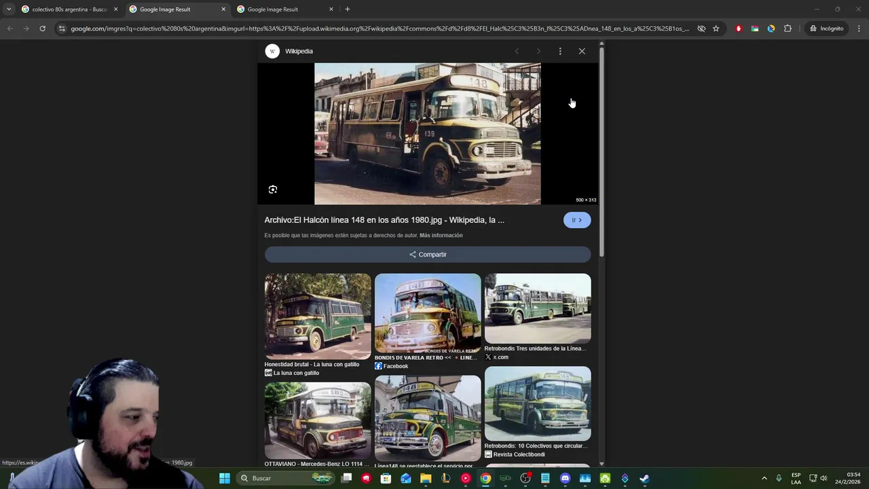
Task: Open the tab search dropdown arrow
Action: (x=8, y=10)
